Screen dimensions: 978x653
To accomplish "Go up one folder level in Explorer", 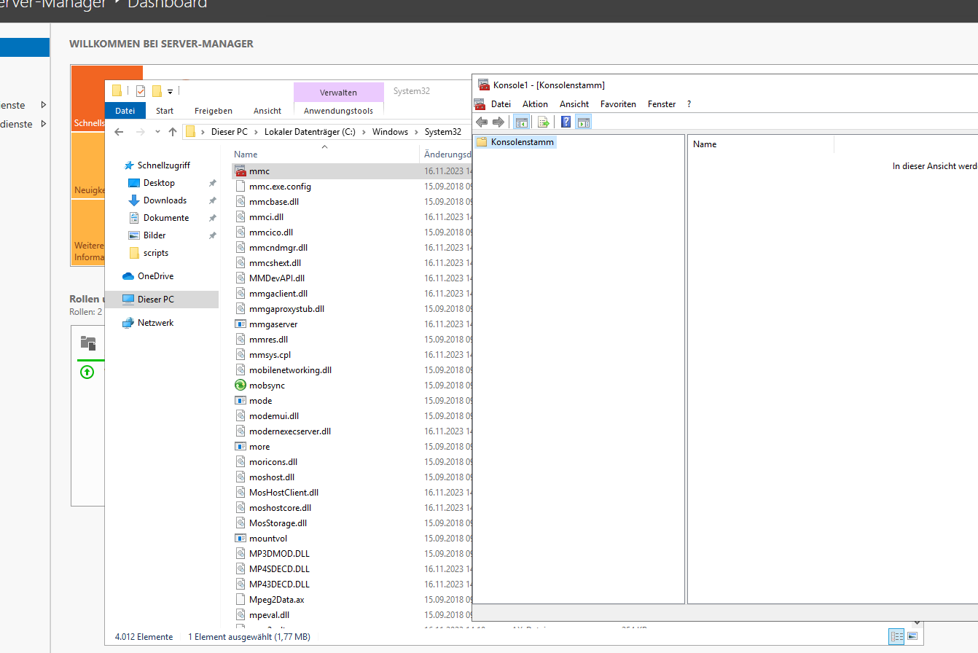I will [173, 132].
